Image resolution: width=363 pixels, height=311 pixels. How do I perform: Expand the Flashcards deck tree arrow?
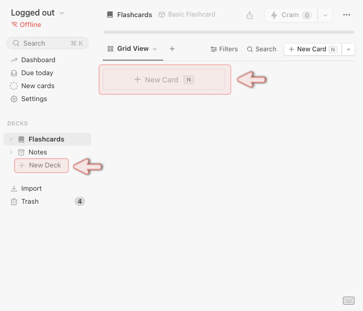pyautogui.click(x=11, y=139)
